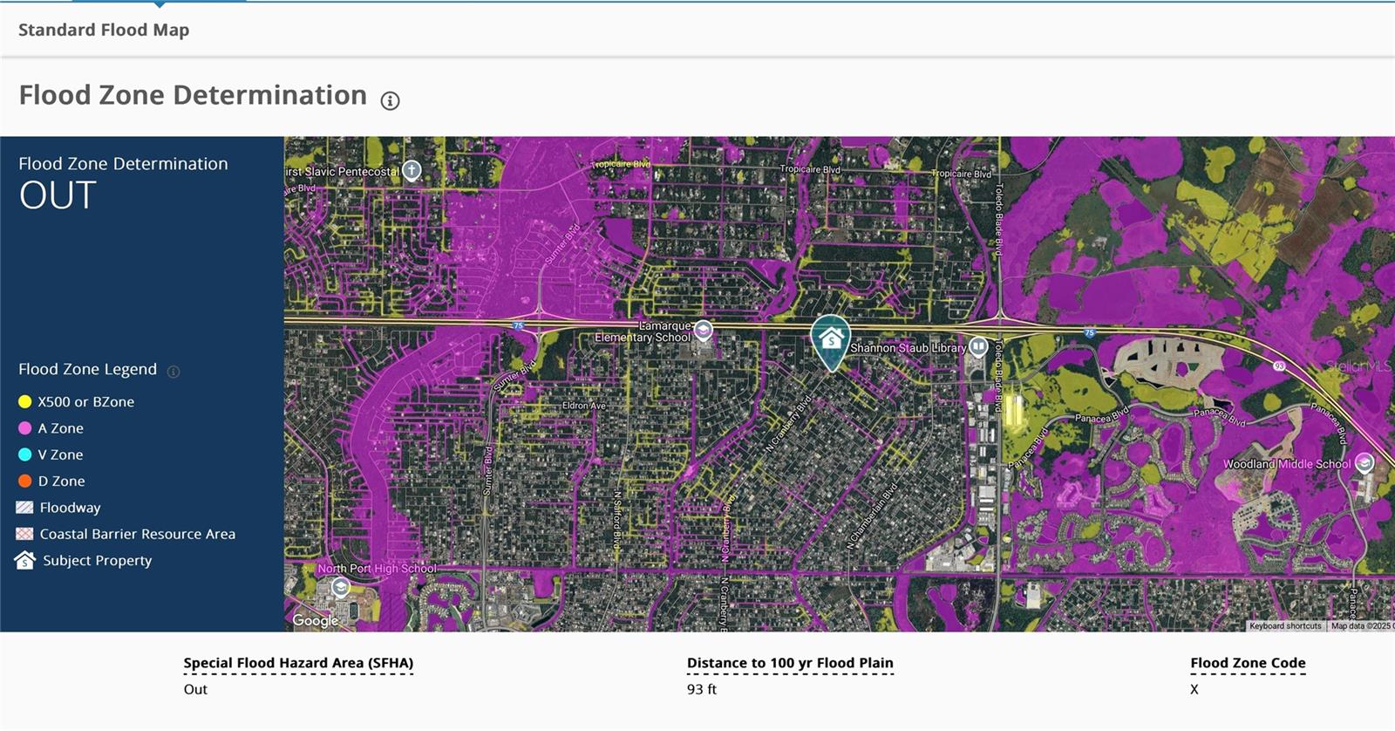Select the First Slavic Pentecostal church pin
Screen dimensions: 1395x731
[x=412, y=170]
